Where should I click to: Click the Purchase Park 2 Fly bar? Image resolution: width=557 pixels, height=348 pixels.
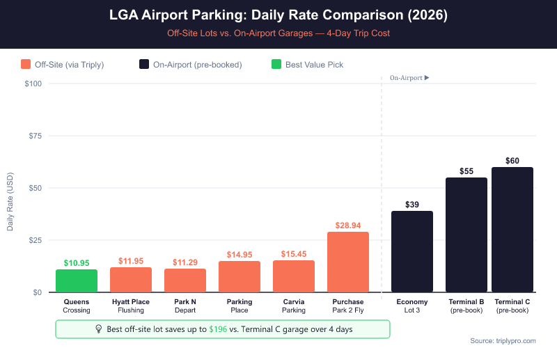(x=348, y=262)
